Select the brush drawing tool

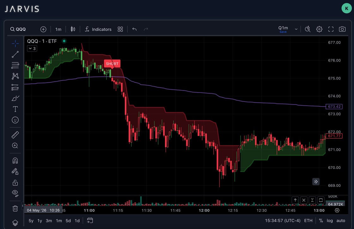click(15, 98)
